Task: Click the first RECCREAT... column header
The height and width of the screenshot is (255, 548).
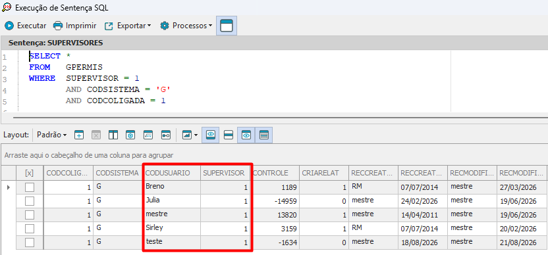Action: [373, 173]
